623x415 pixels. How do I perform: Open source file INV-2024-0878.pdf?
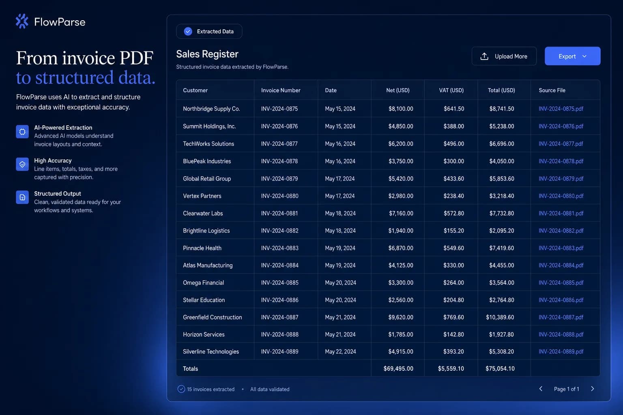pos(561,161)
